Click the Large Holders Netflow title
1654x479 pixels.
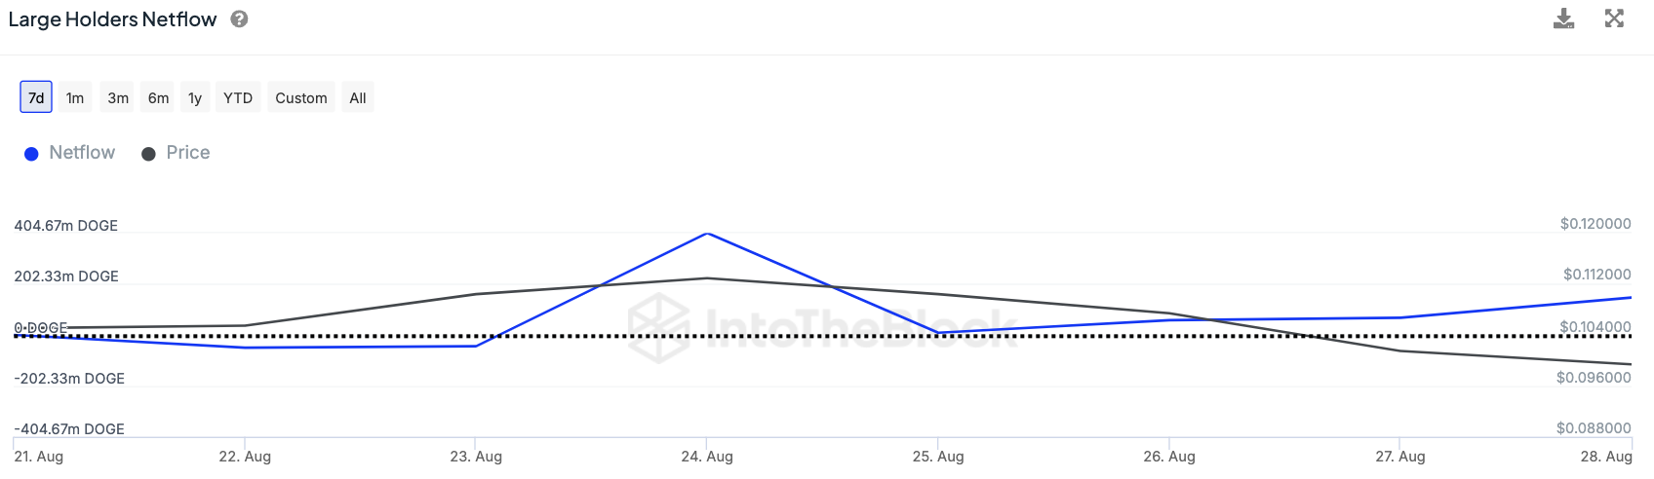[112, 19]
